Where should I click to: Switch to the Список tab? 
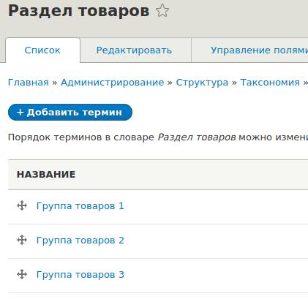click(x=42, y=50)
